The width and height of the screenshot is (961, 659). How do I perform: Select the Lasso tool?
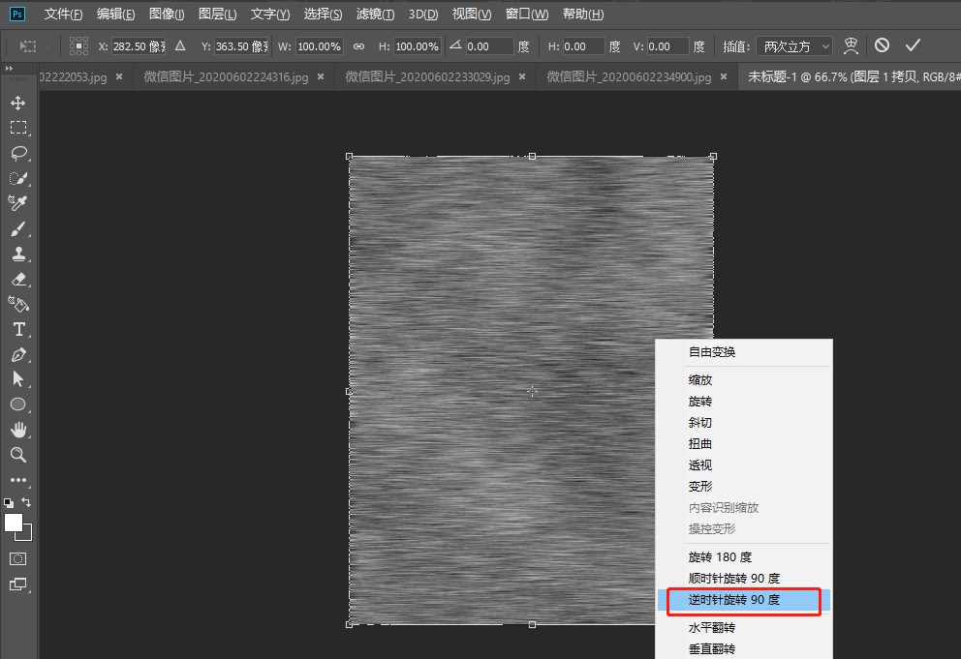(20, 153)
